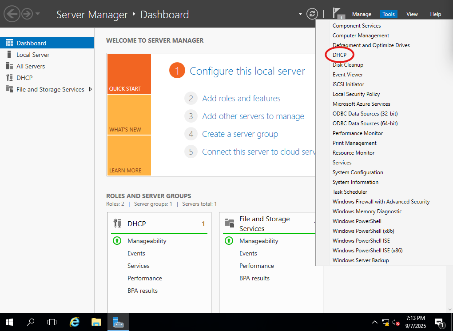Screen dimensions: 453x331
Task: Open Services in DHCP tile
Action: (139, 266)
